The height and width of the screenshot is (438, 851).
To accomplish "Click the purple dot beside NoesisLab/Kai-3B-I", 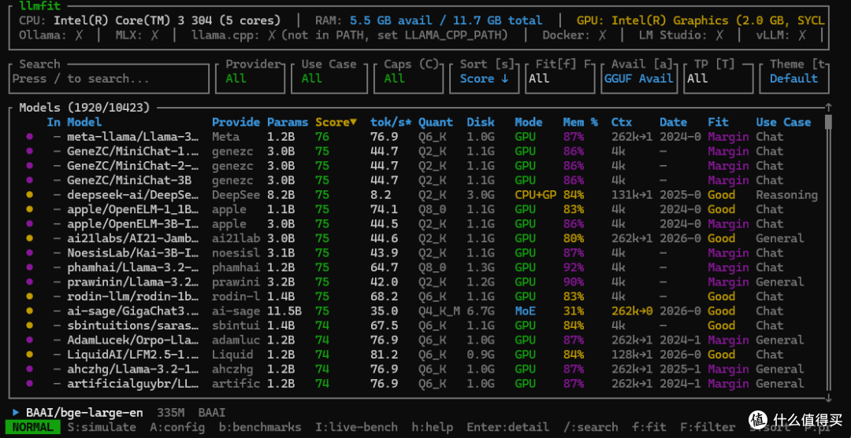I will coord(30,253).
